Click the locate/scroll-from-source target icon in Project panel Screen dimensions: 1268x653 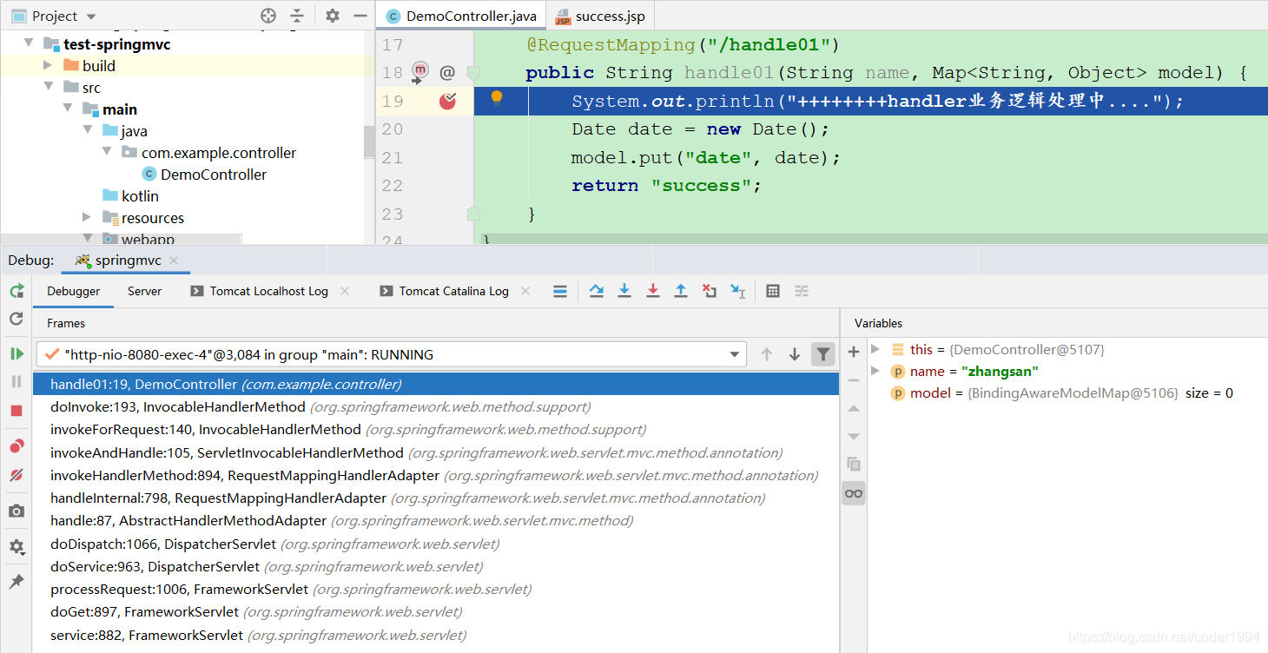(268, 16)
